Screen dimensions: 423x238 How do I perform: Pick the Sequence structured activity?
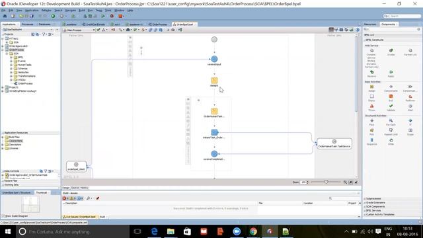click(371, 141)
